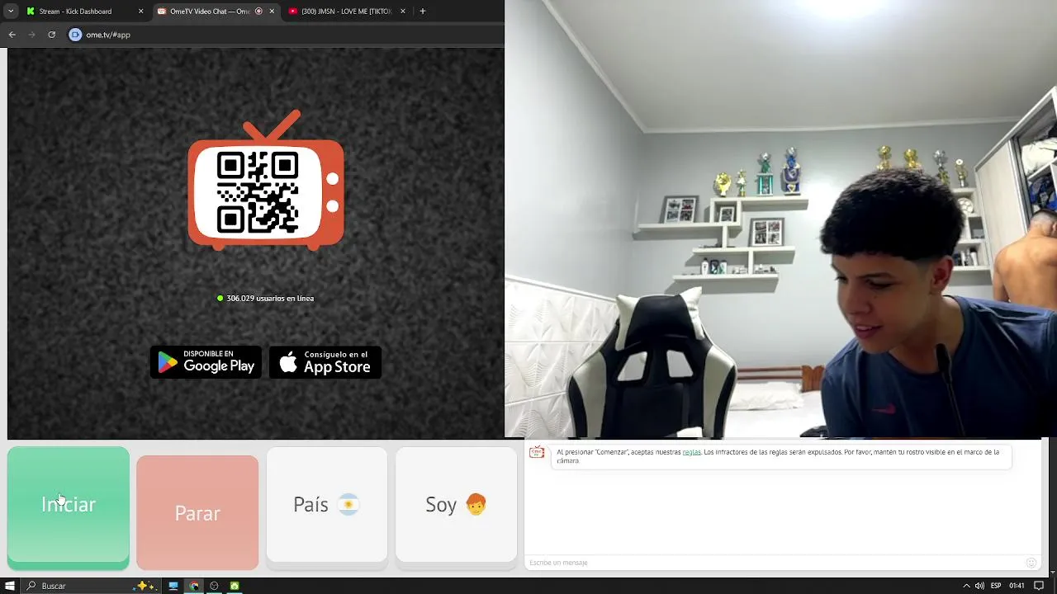Open the volume control in system tray
The width and height of the screenshot is (1057, 594).
pyautogui.click(x=979, y=586)
